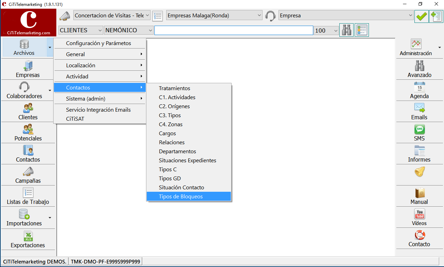Open the Empresa operator dropdown
Image resolution: width=444 pixels, height=267 pixels.
click(x=346, y=15)
